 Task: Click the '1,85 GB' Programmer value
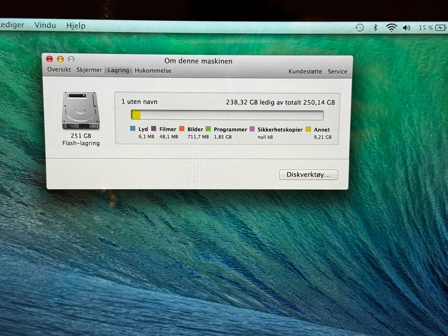[223, 137]
